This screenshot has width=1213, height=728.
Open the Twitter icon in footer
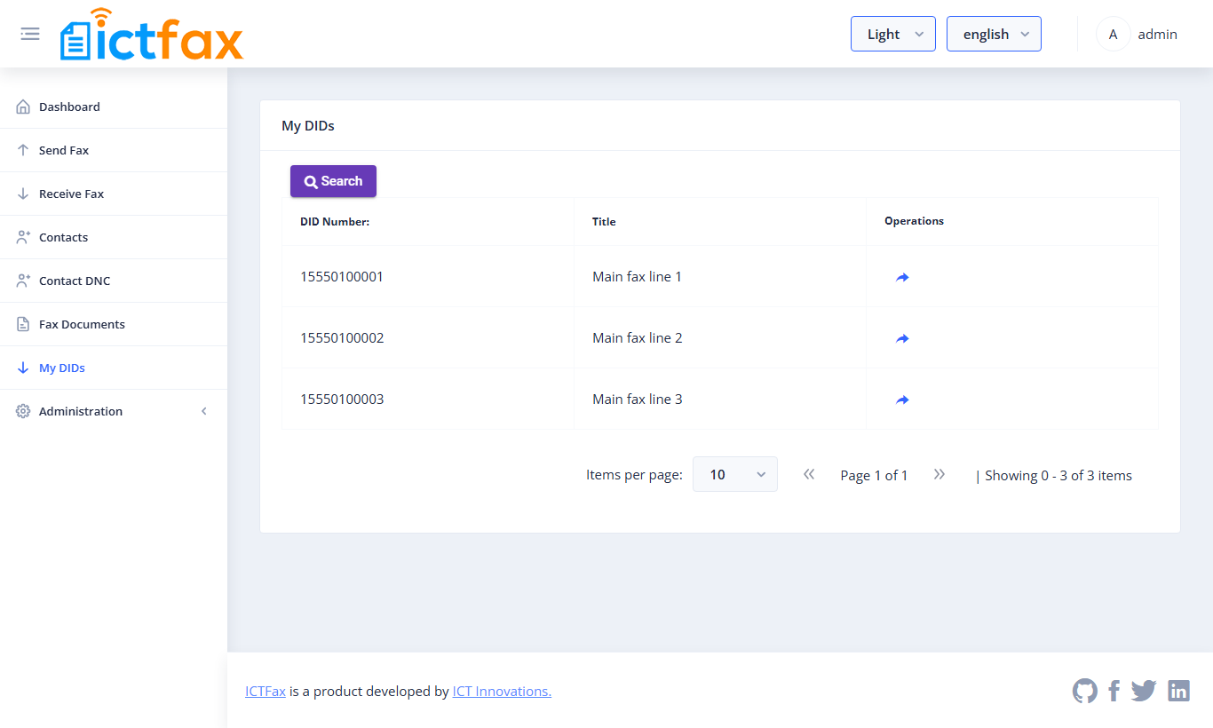click(1144, 691)
